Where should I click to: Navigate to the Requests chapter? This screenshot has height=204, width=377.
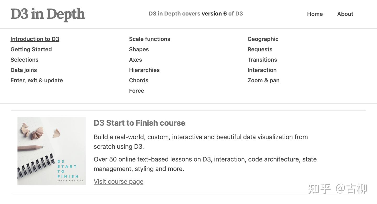point(260,49)
